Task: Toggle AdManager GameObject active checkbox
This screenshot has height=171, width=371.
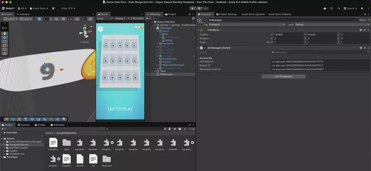Action: tap(206, 20)
